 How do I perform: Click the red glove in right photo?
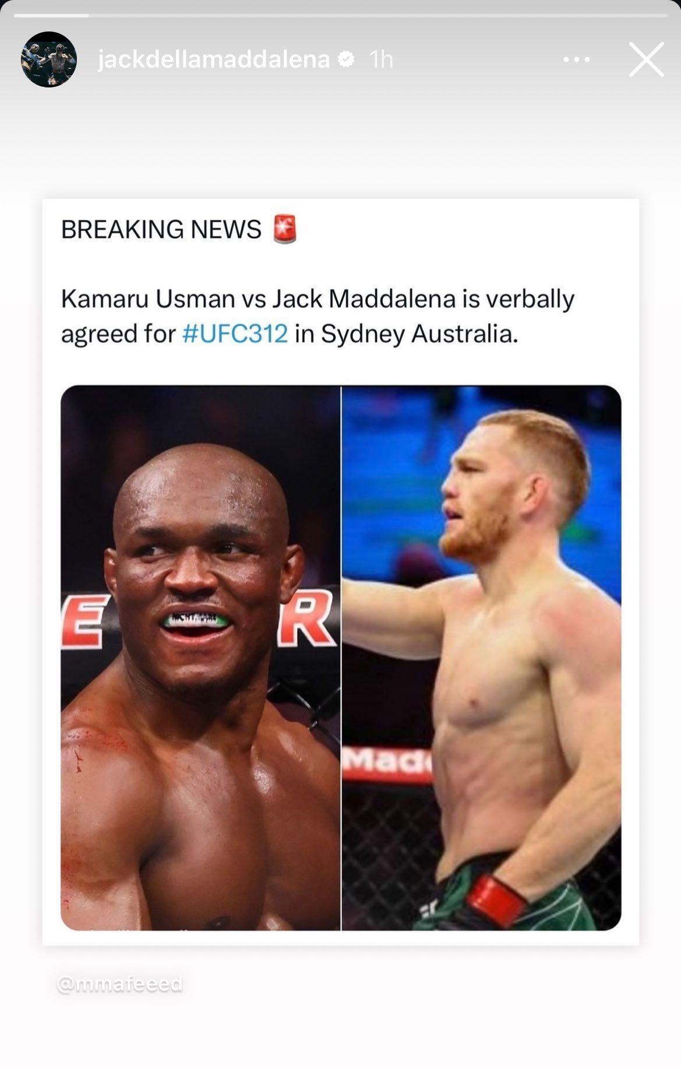497,901
